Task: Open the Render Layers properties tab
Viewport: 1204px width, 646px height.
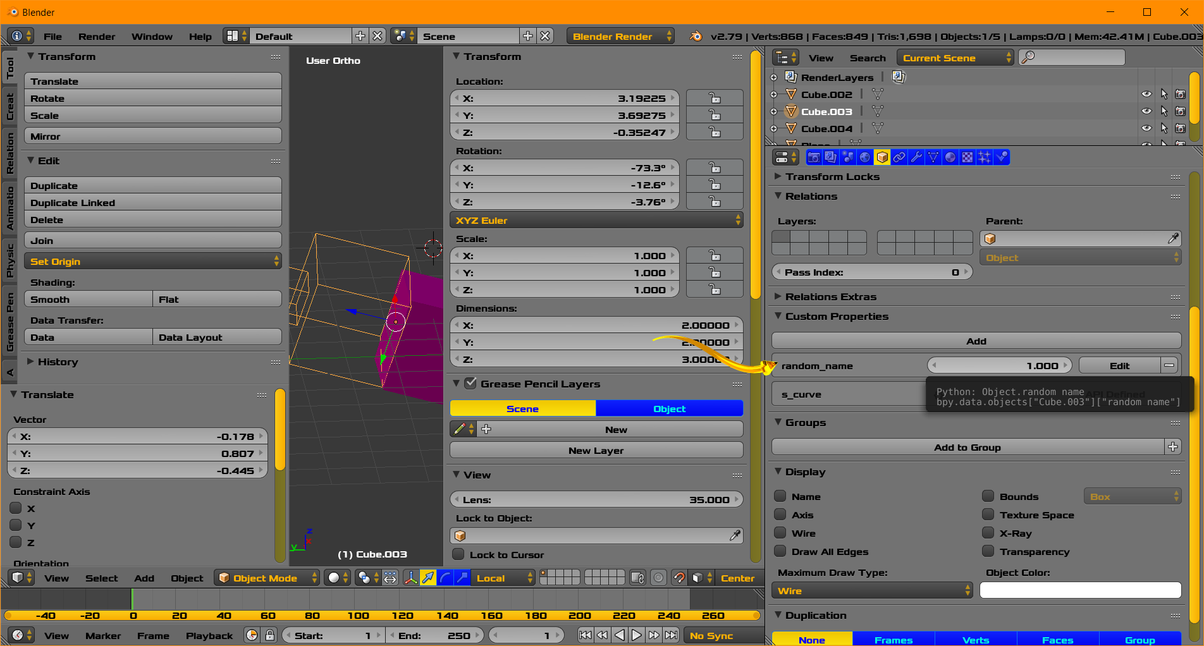Action: tap(831, 157)
